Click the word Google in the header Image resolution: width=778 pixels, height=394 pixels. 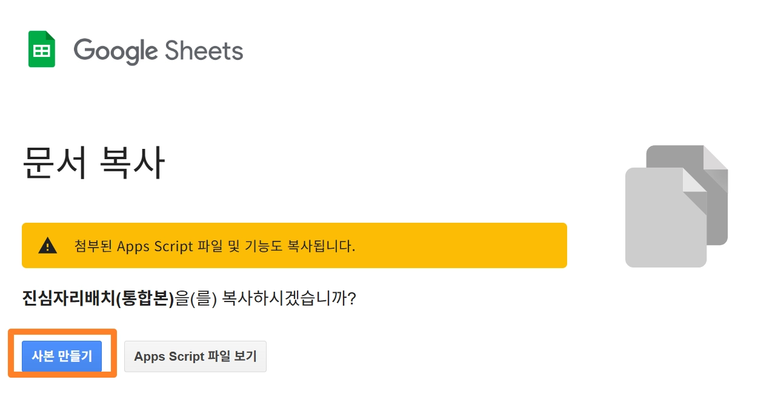(x=115, y=51)
